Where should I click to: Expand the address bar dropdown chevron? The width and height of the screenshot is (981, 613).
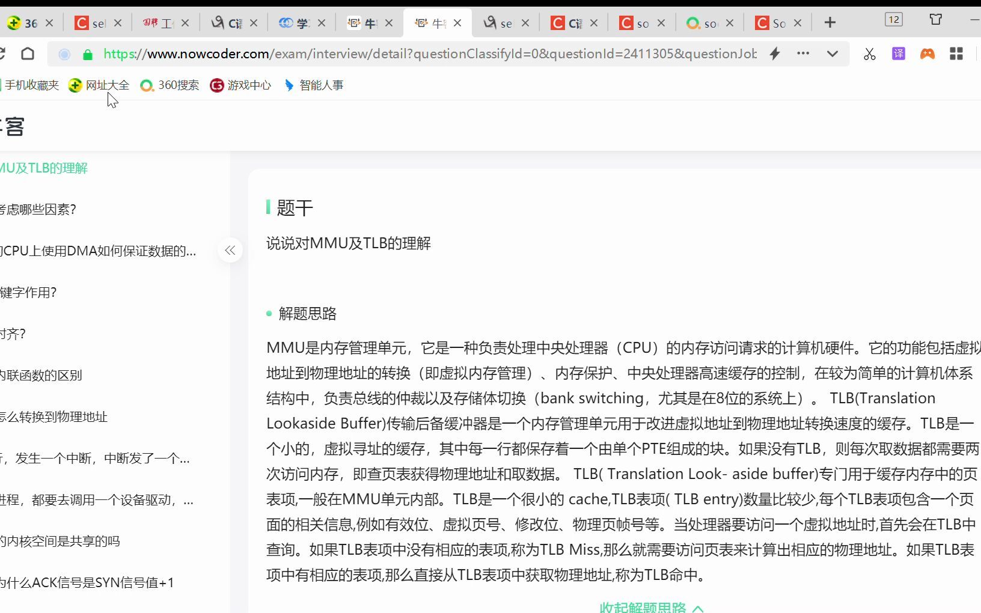(x=833, y=53)
